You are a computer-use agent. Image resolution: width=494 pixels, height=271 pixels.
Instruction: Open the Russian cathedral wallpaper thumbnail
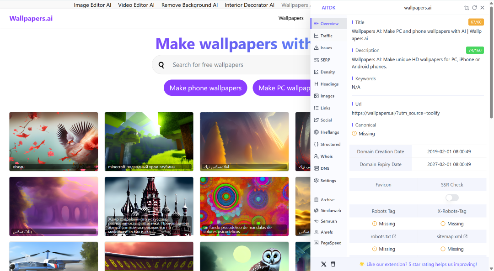click(149, 206)
